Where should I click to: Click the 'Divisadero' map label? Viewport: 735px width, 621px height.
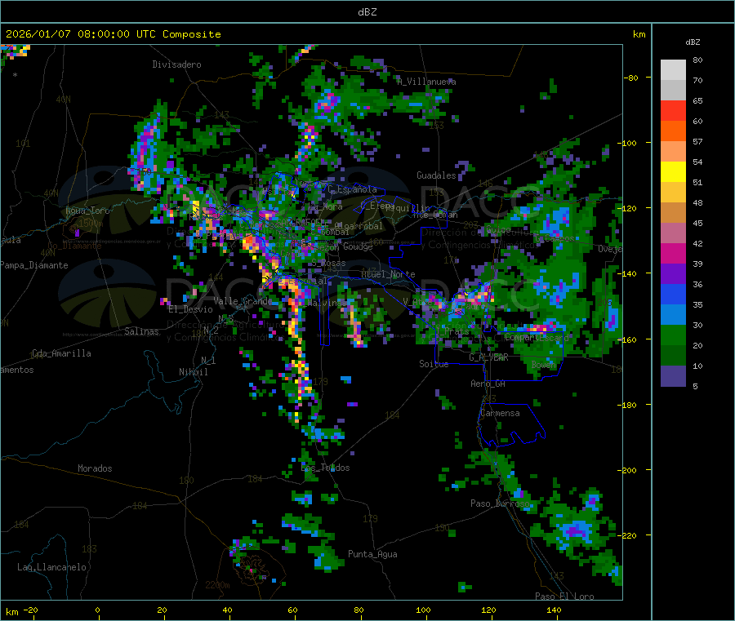(x=176, y=64)
